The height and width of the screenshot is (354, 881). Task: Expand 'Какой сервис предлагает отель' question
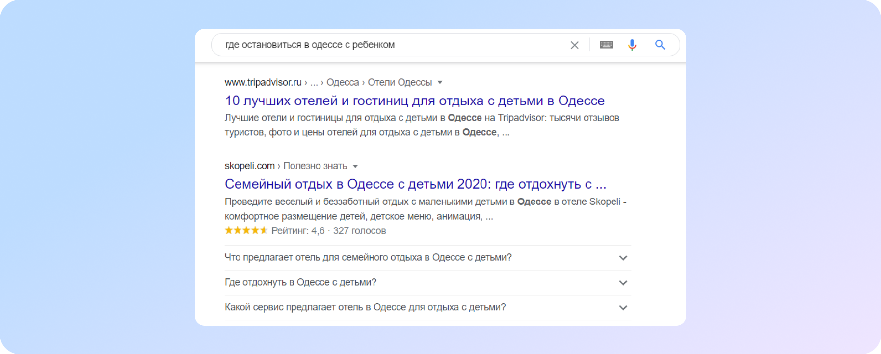427,307
